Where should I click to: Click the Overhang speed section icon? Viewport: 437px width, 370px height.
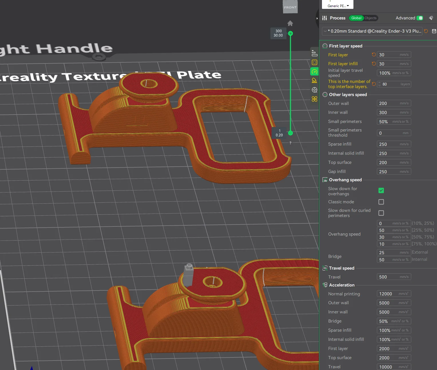[x=325, y=180]
